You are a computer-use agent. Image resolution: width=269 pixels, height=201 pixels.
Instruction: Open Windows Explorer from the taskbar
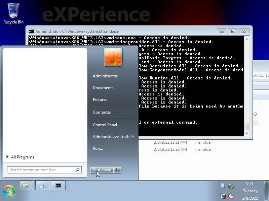(x=26, y=186)
